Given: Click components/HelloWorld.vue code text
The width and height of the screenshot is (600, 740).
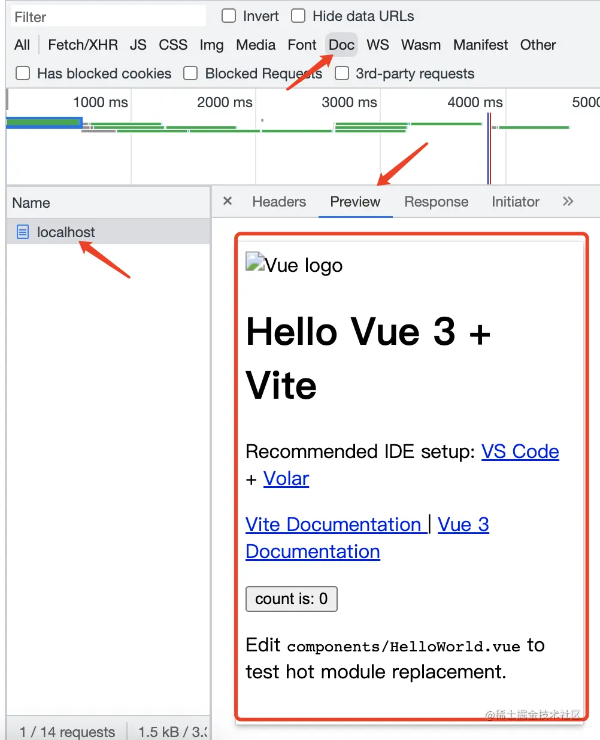Looking at the screenshot, I should click(x=404, y=647).
